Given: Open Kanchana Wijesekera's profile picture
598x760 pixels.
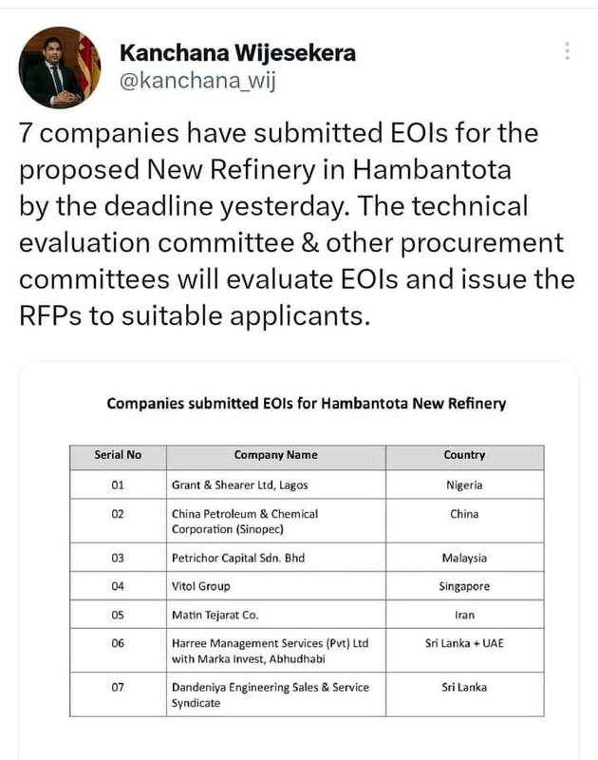Looking at the screenshot, I should coord(60,67).
